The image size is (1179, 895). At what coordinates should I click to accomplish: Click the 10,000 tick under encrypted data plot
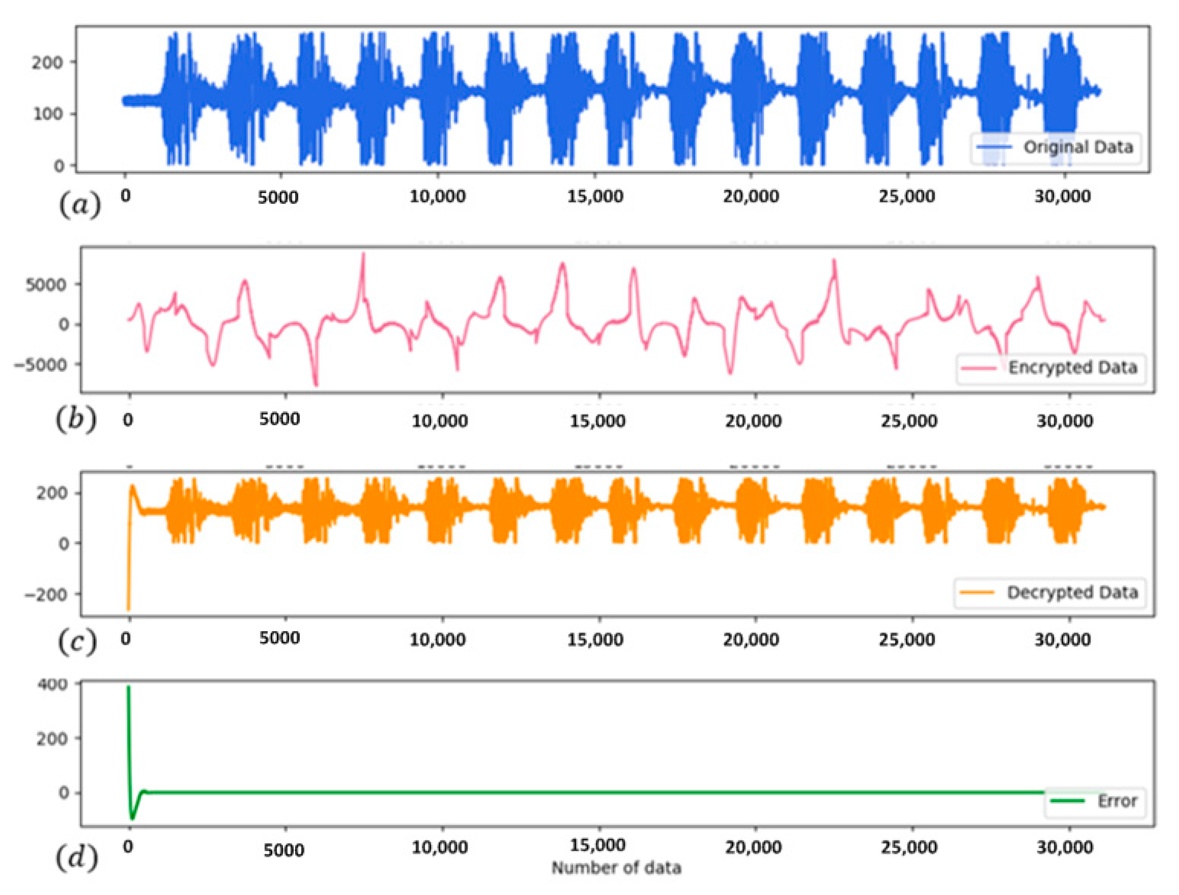pyautogui.click(x=440, y=421)
